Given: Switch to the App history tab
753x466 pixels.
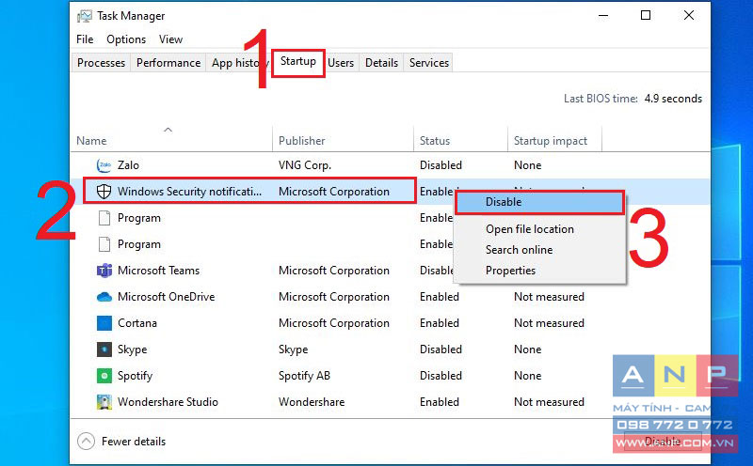Looking at the screenshot, I should click(239, 63).
